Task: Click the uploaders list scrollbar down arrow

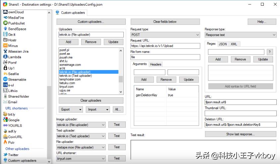Action: coord(121,92)
